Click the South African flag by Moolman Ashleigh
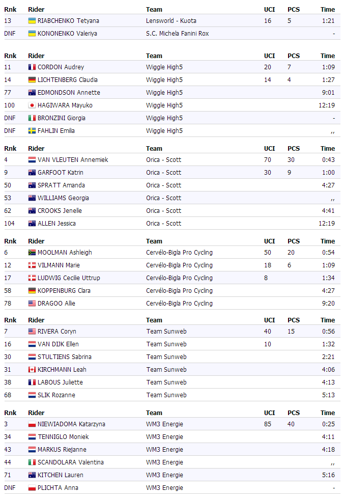Screen dimensions: 343x494 (32, 253)
